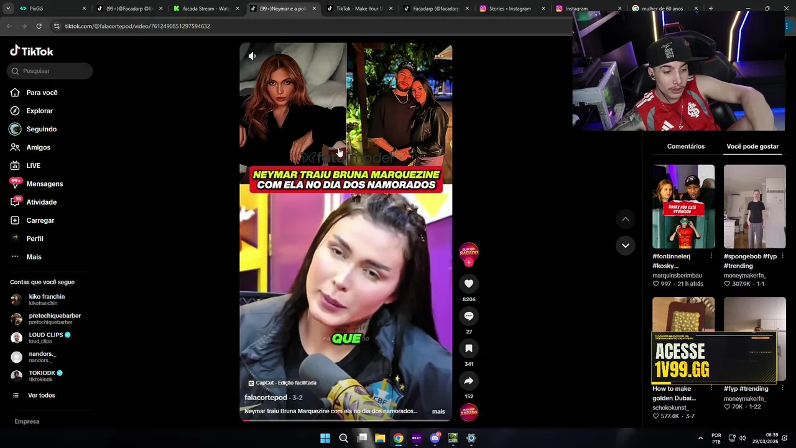The height and width of the screenshot is (448, 796).
Task: Switch to facada Stream browser tab
Action: click(206, 9)
